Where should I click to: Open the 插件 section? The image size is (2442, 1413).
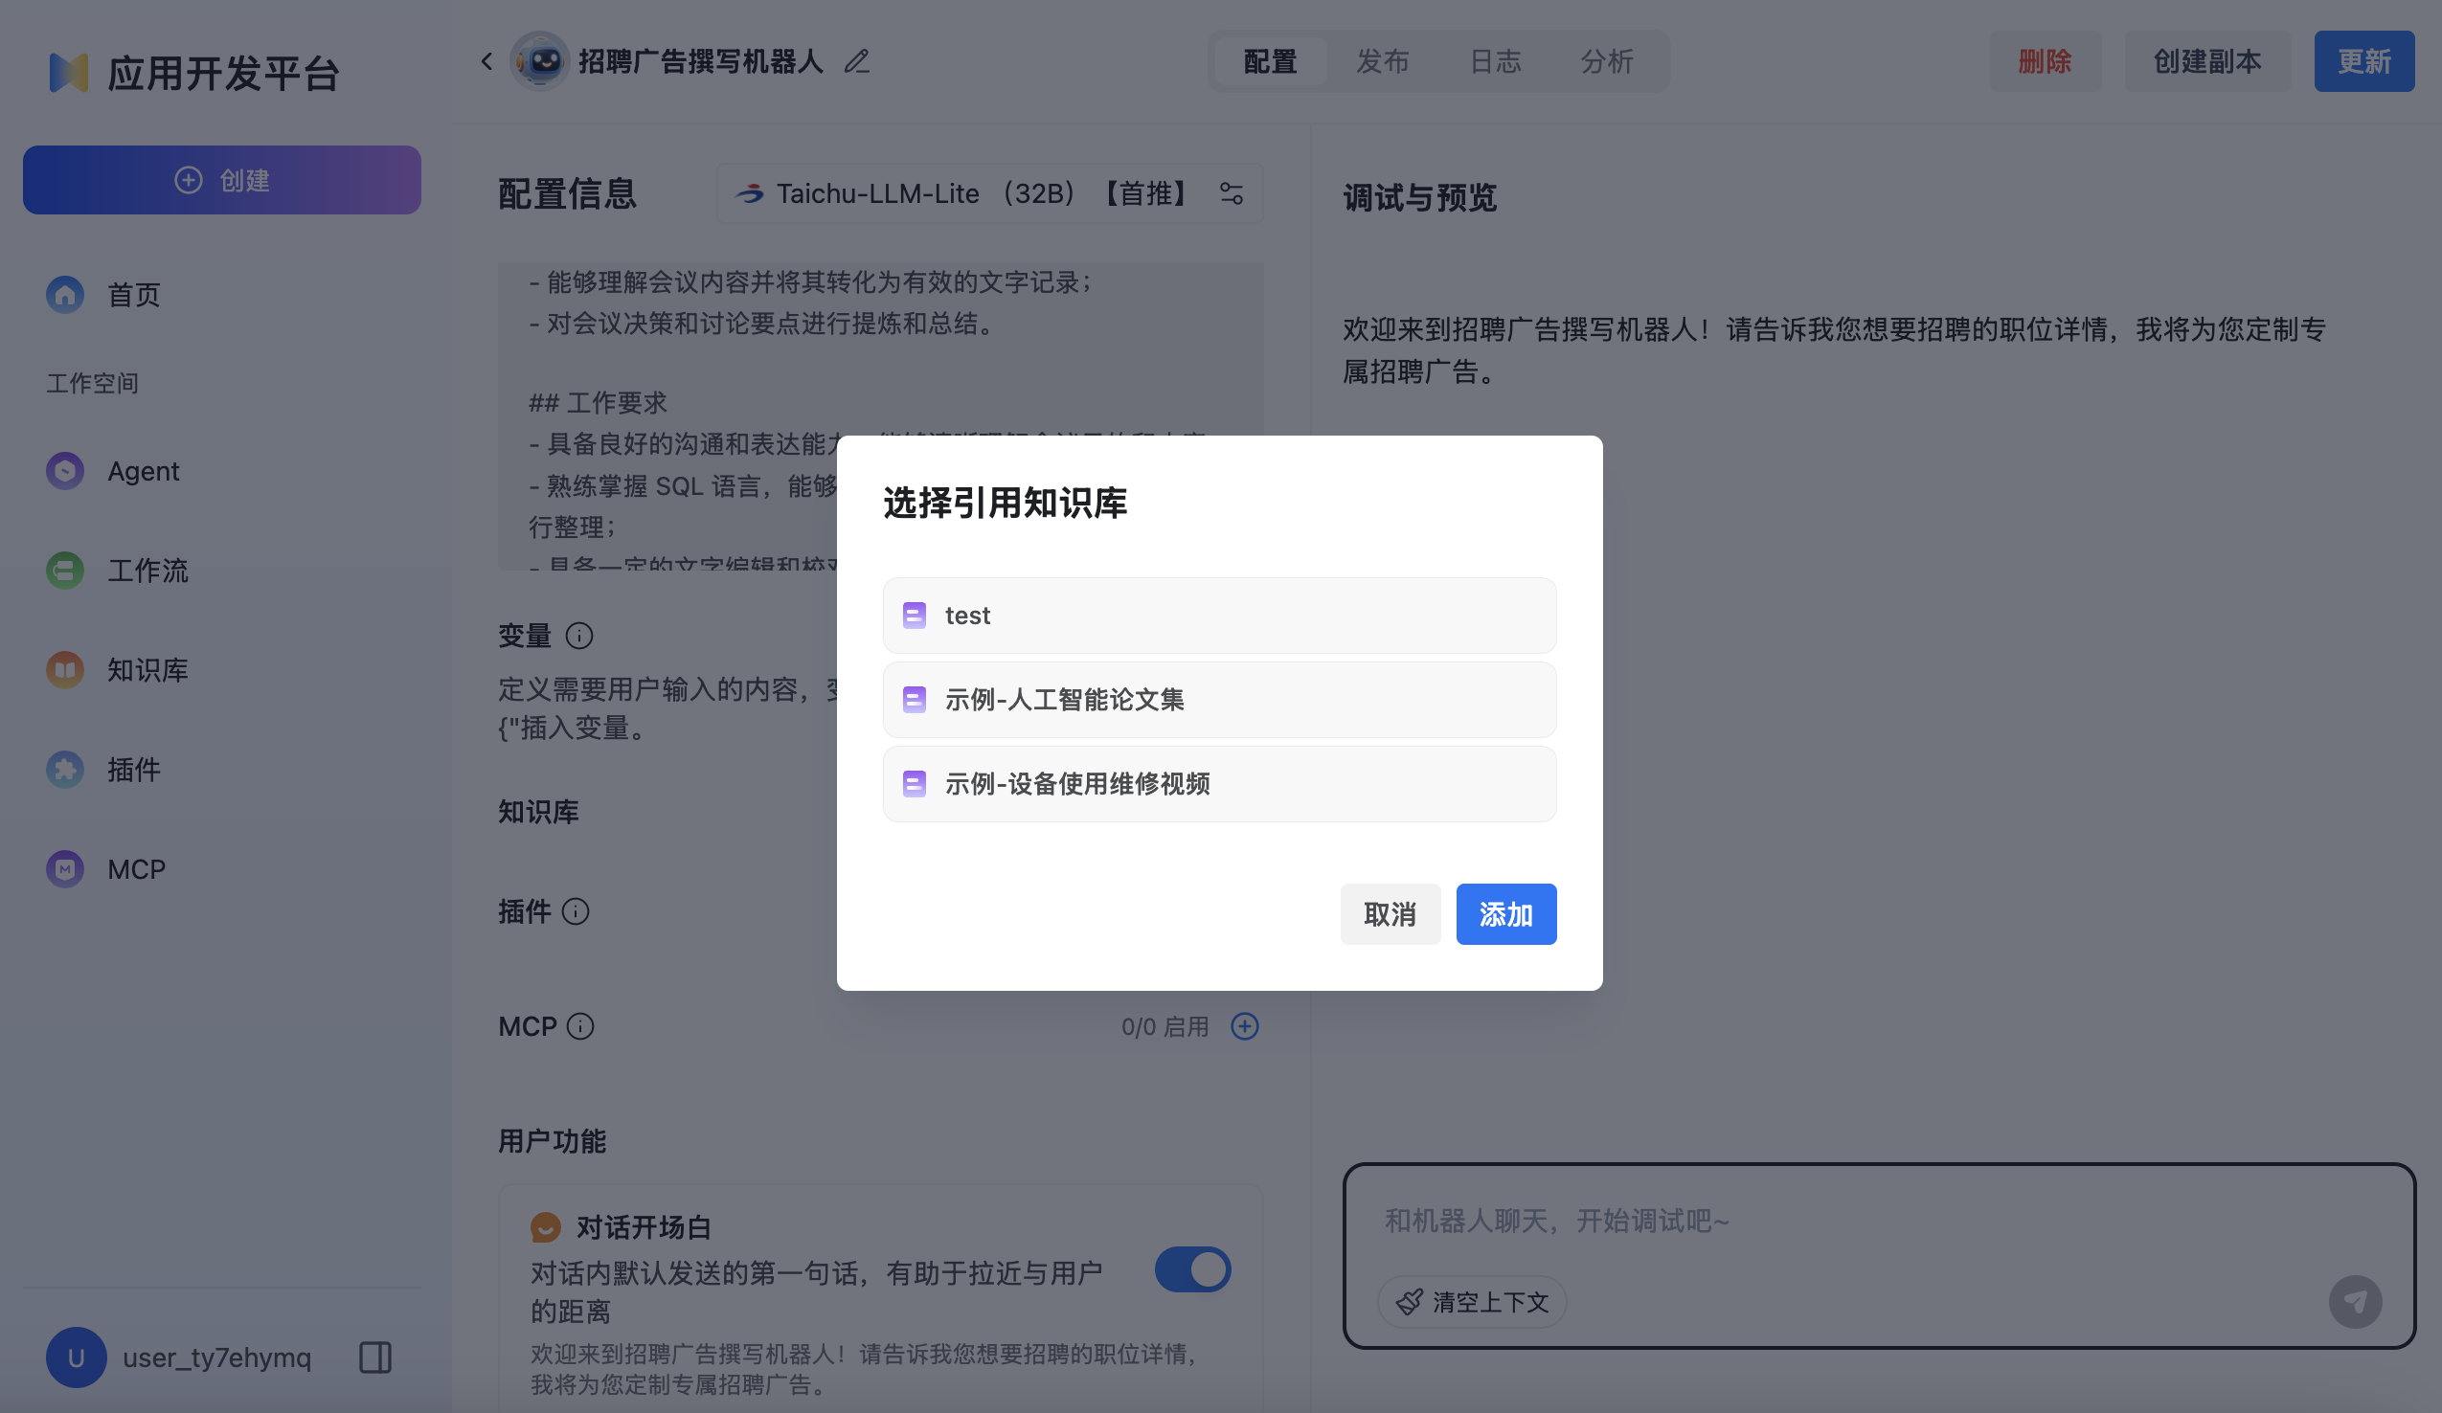click(134, 769)
